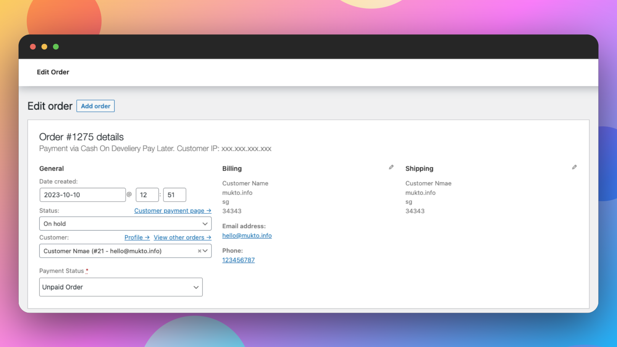Screen dimensions: 617x347
Task: Click the hello@mukto.info email link
Action: [x=247, y=236]
